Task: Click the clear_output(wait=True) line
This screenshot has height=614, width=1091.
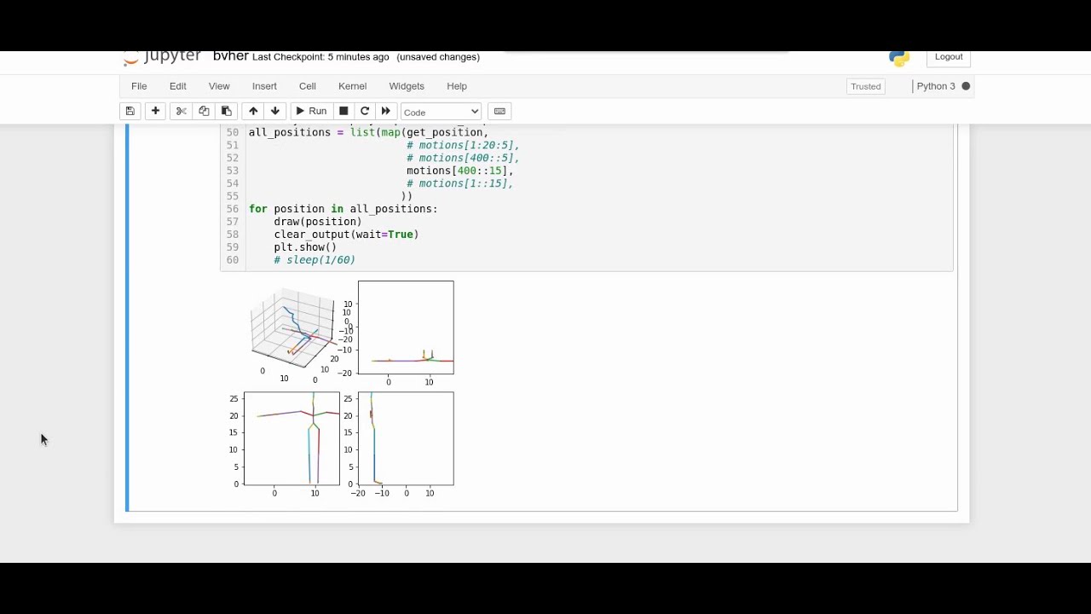Action: pyautogui.click(x=346, y=235)
